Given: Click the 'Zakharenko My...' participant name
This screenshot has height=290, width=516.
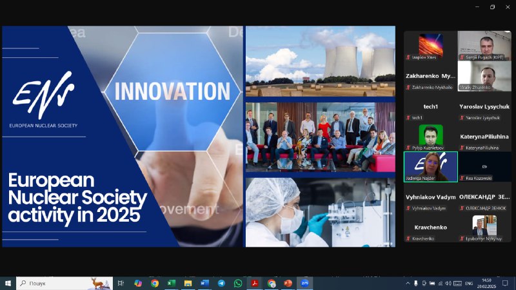Looking at the screenshot, I should click(430, 76).
